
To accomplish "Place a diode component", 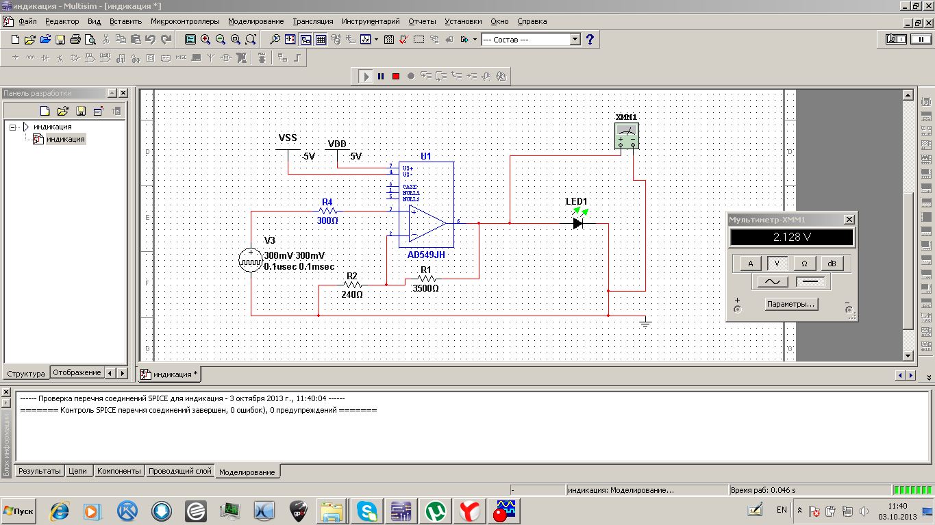I will tap(45, 58).
